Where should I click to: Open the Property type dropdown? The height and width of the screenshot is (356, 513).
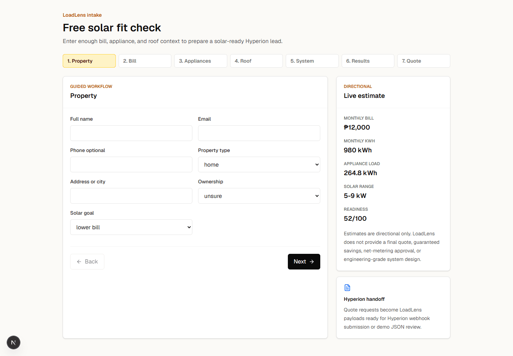click(259, 164)
